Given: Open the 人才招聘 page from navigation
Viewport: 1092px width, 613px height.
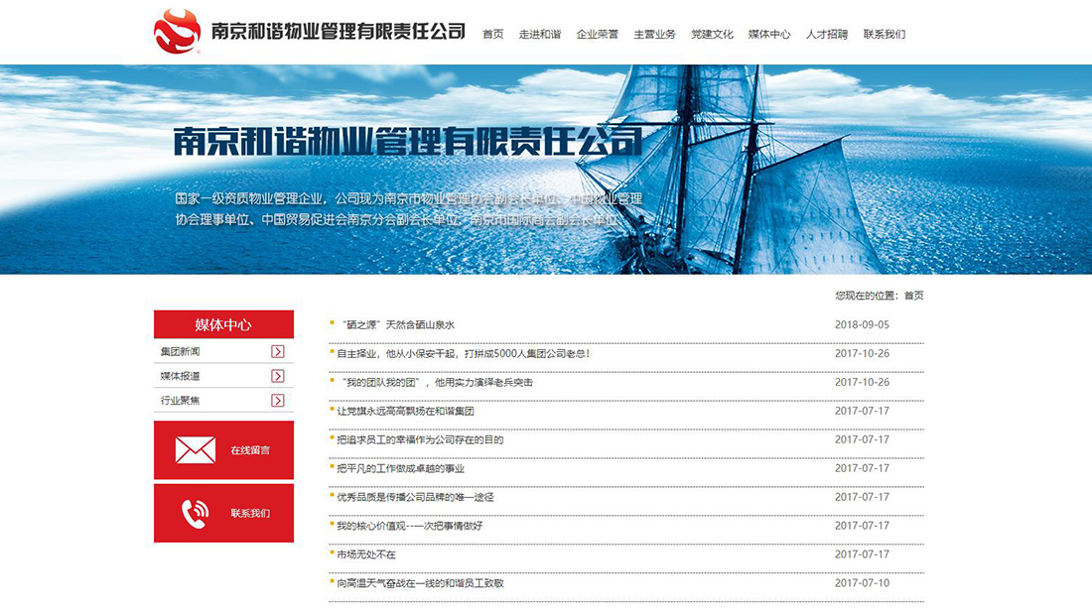Looking at the screenshot, I should pos(828,33).
